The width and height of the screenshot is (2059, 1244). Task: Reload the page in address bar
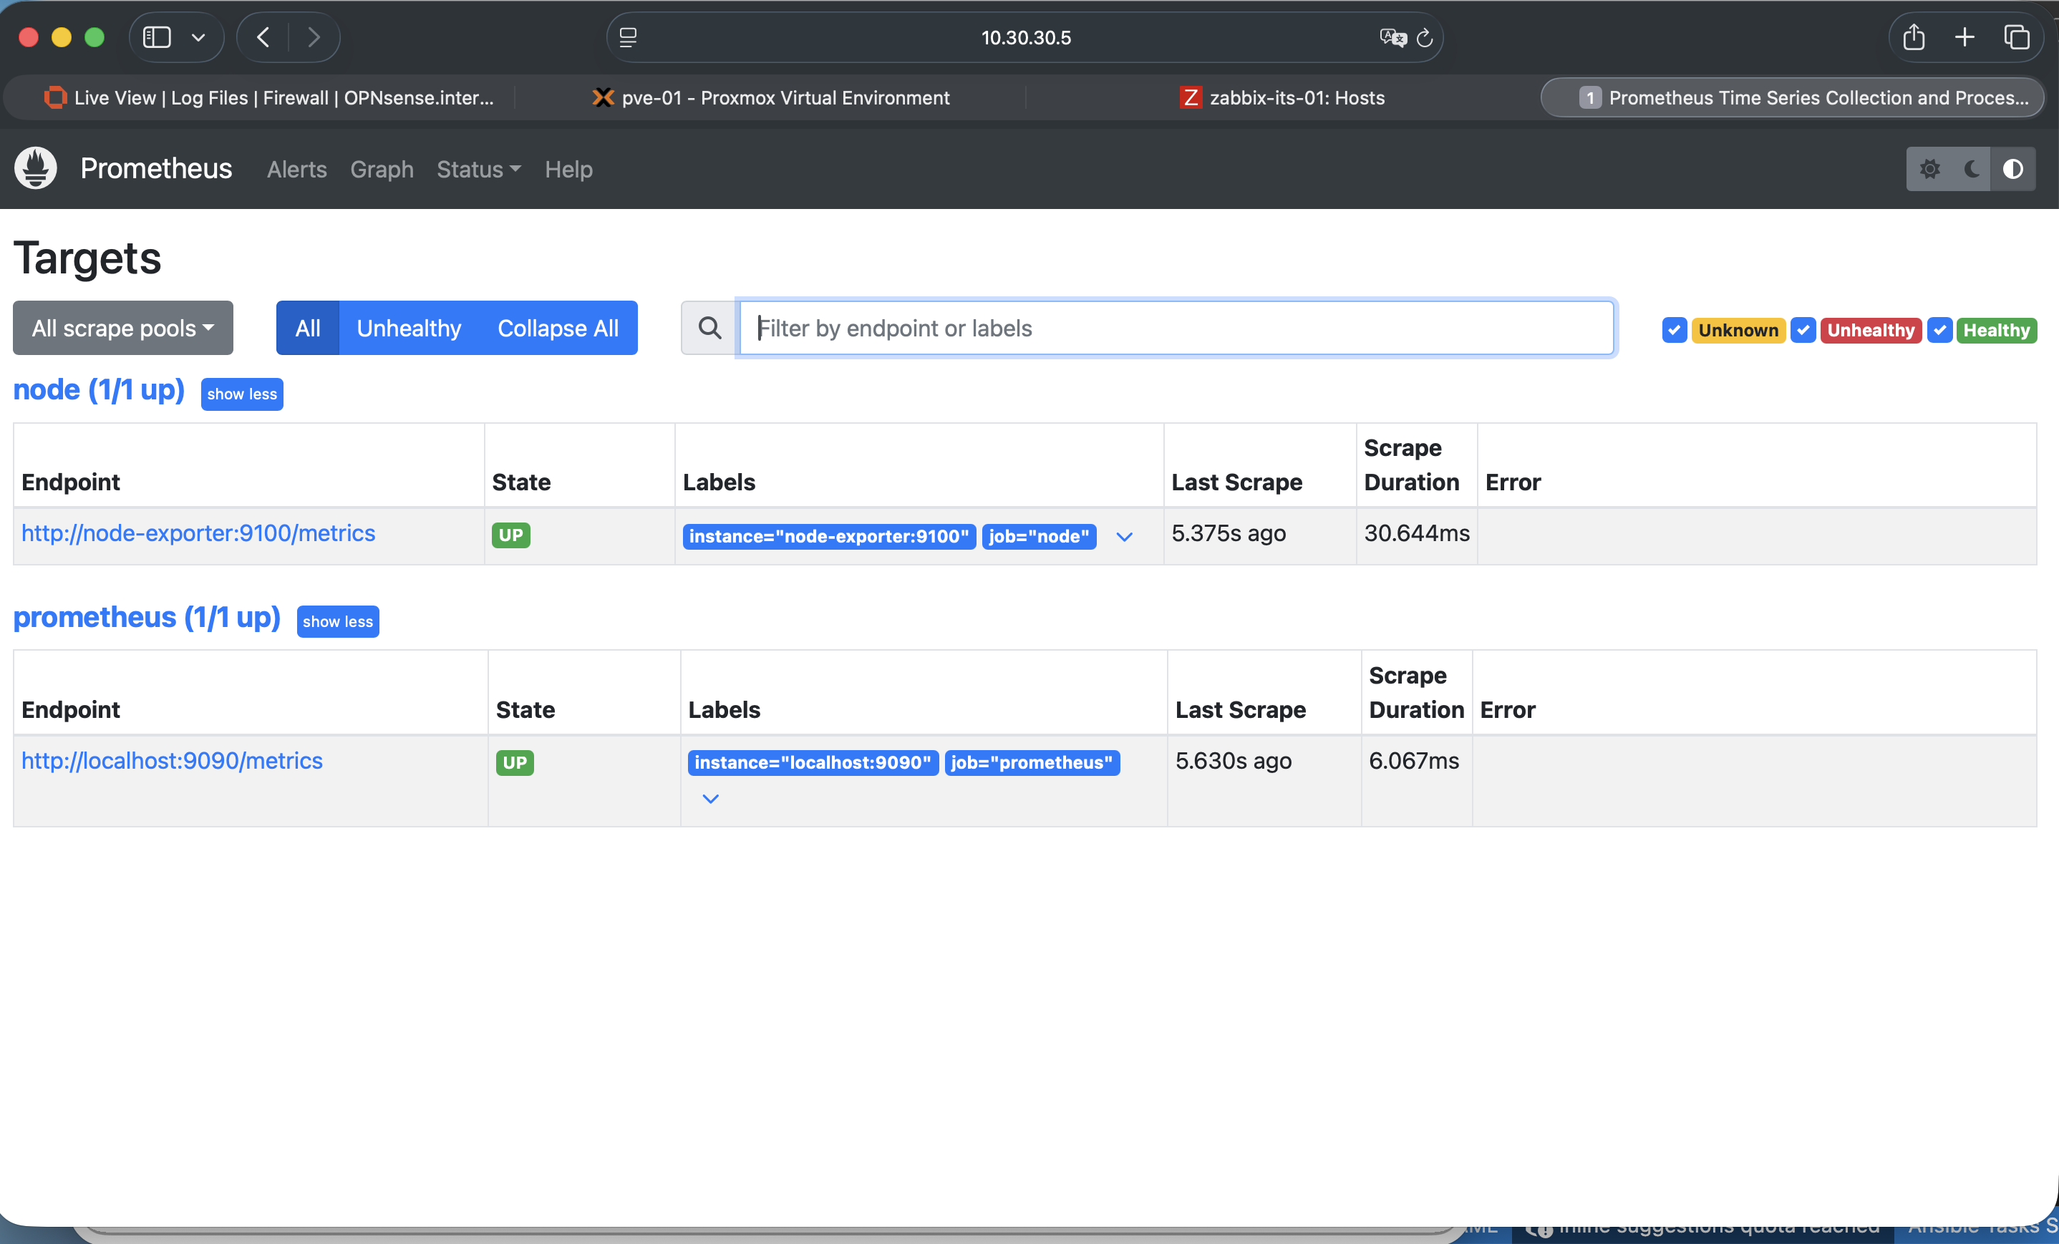(x=1425, y=38)
